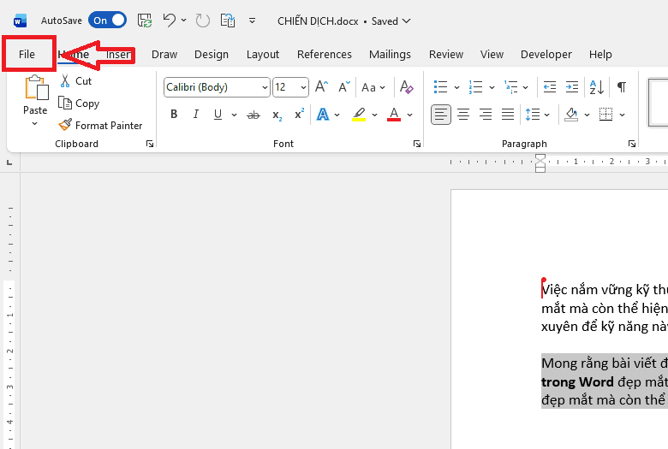This screenshot has width=668, height=449.
Task: Click the Sort A-Z icon
Action: point(598,87)
